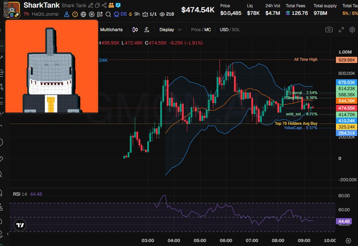Image resolution: width=358 pixels, height=246 pixels.
Task: Click the 126.76 Total Fees value
Action: click(300, 13)
